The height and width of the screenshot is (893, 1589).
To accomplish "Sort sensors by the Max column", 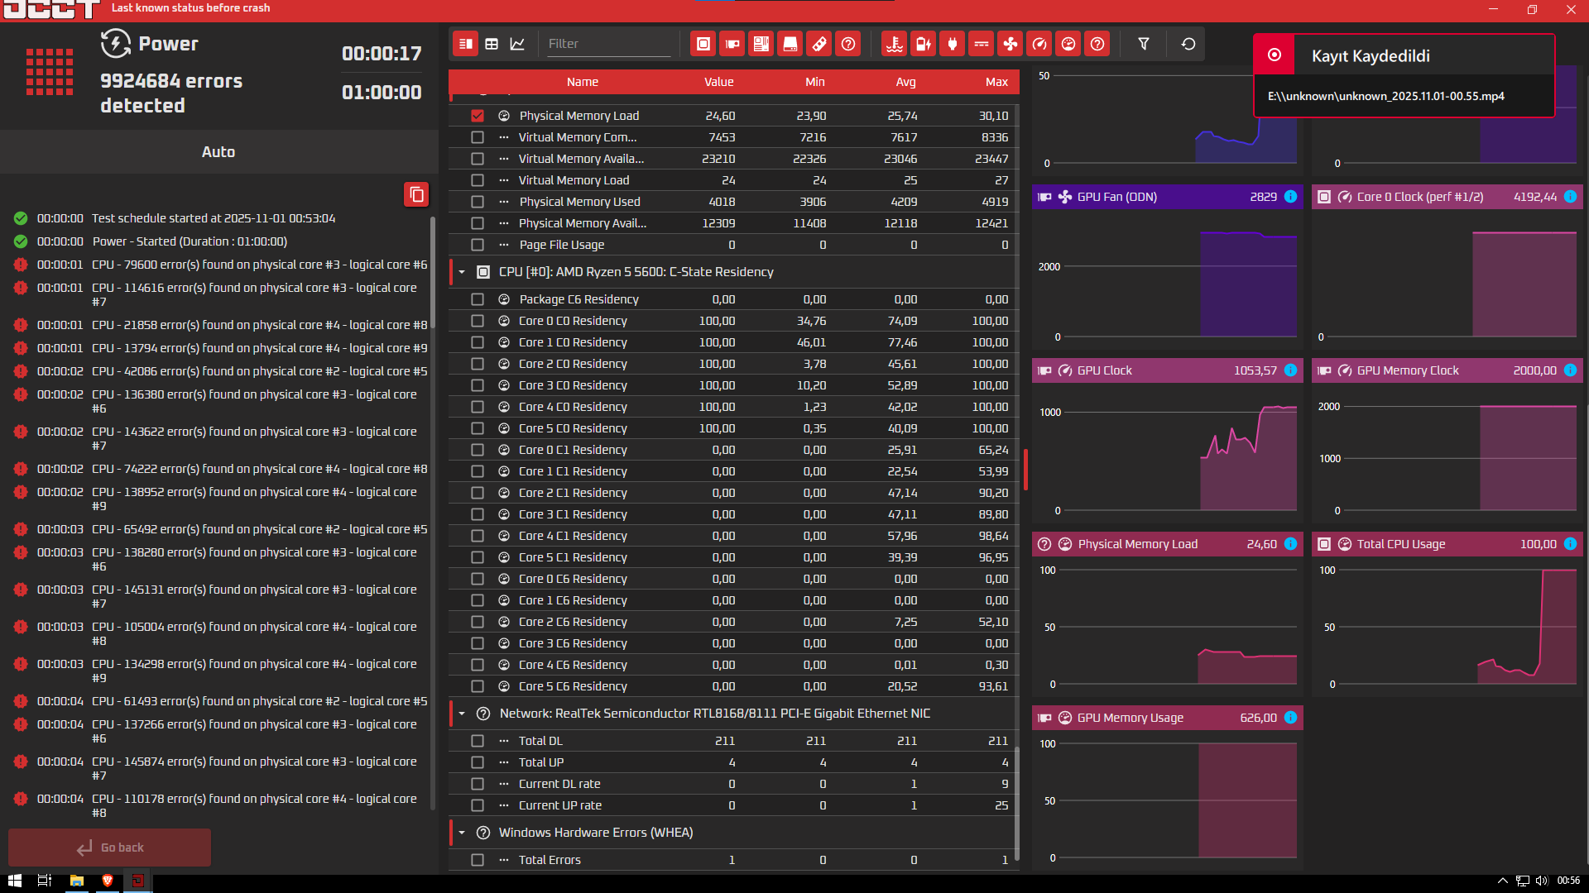I will tap(997, 82).
